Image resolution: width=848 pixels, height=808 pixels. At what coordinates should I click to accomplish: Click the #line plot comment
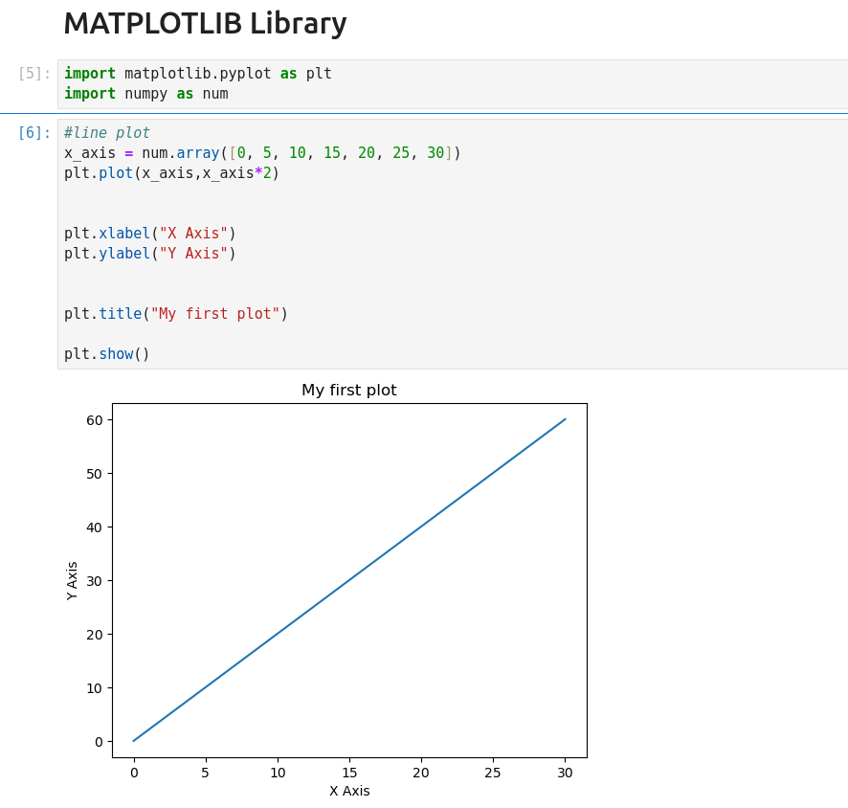[x=107, y=133]
